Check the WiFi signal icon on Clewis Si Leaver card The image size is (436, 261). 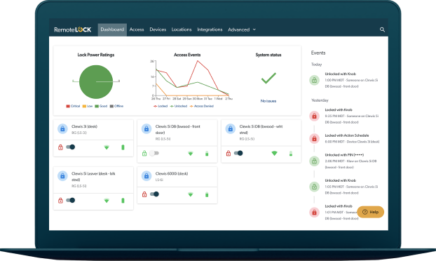tap(107, 201)
